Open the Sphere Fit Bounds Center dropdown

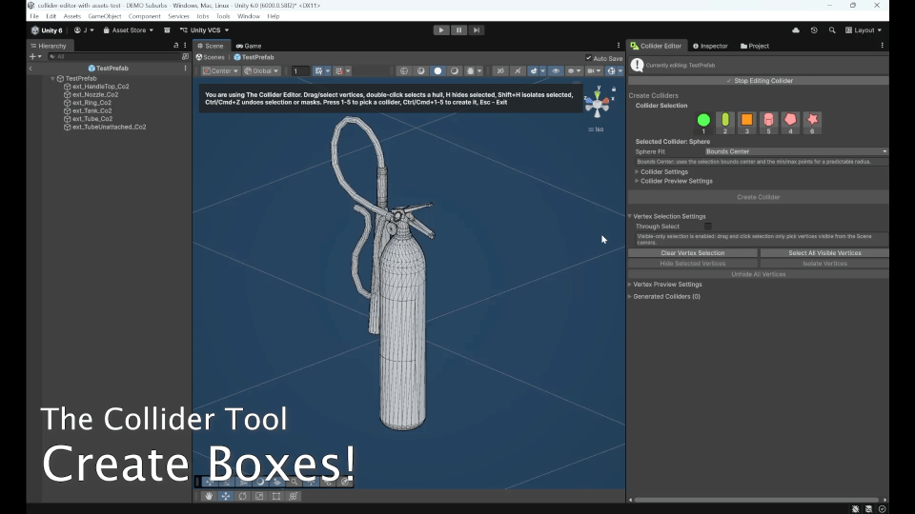pyautogui.click(x=796, y=151)
